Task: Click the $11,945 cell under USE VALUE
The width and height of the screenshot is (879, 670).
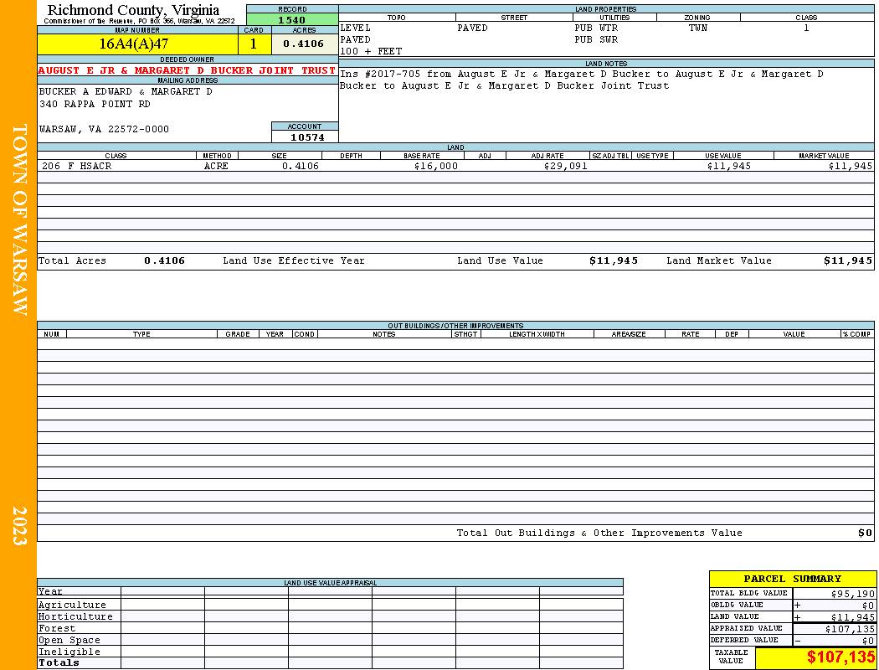Action: 729,167
